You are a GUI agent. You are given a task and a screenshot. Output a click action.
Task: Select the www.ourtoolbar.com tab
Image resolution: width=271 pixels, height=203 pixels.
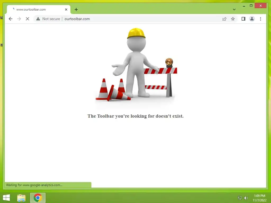pos(39,10)
